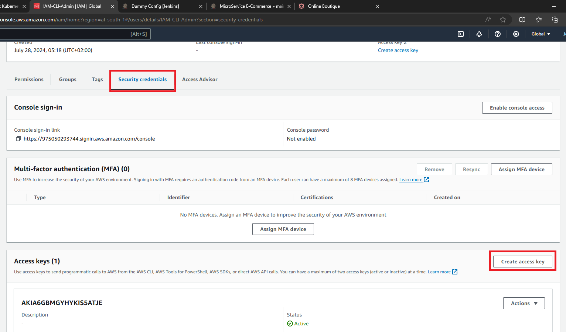Select the Security credentials tab
566x332 pixels.
(x=143, y=79)
